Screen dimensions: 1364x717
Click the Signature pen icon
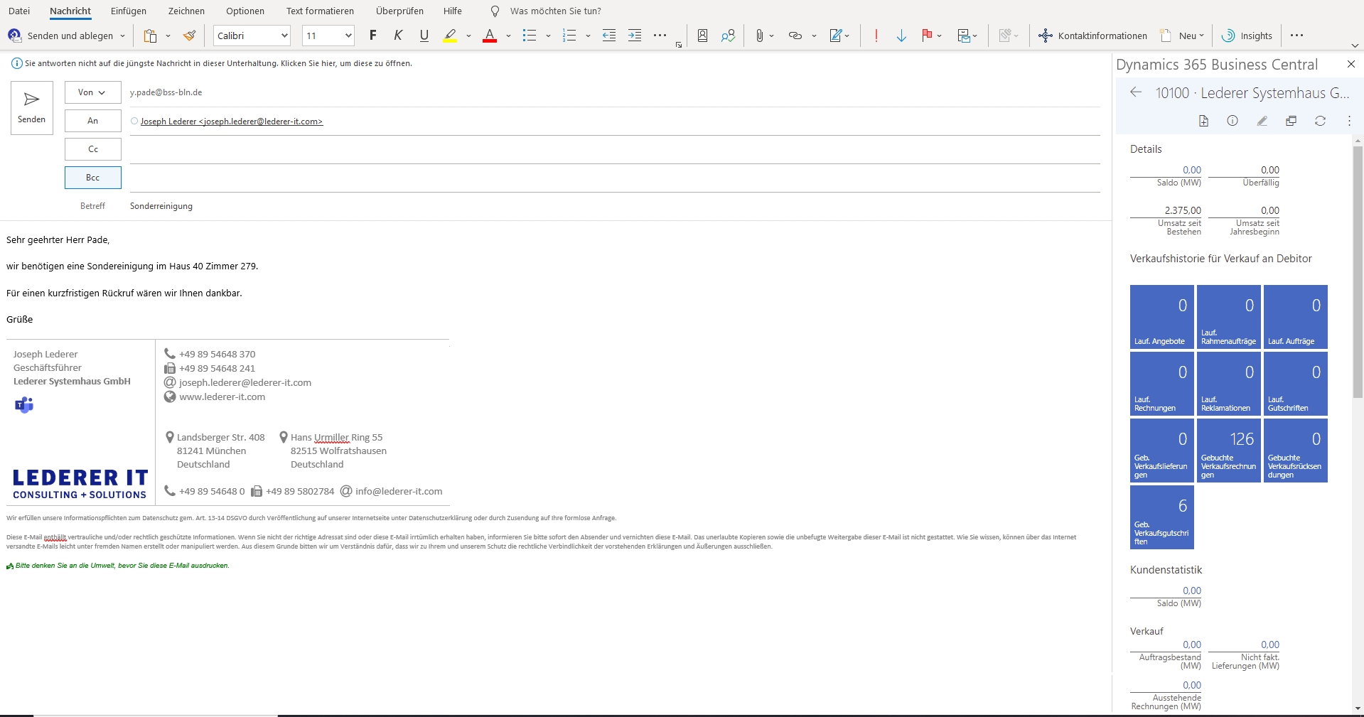[836, 36]
